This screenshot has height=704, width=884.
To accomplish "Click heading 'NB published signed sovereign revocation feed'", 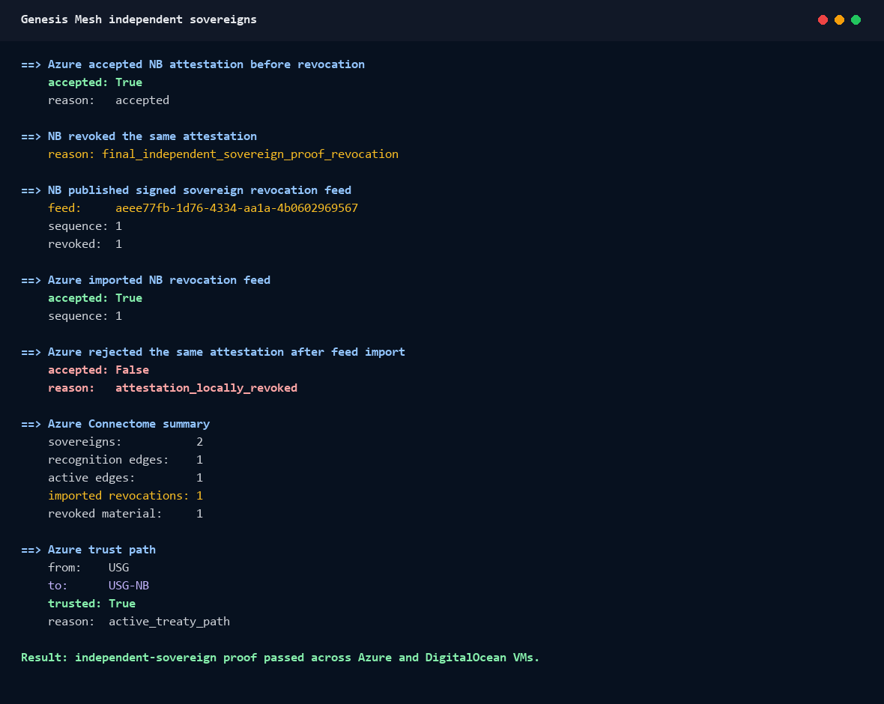I will [199, 190].
